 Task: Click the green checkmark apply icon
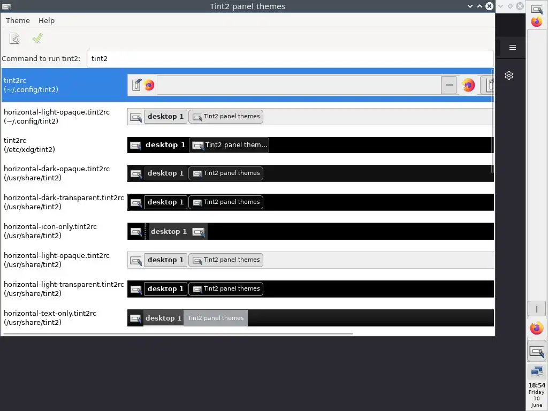37,38
